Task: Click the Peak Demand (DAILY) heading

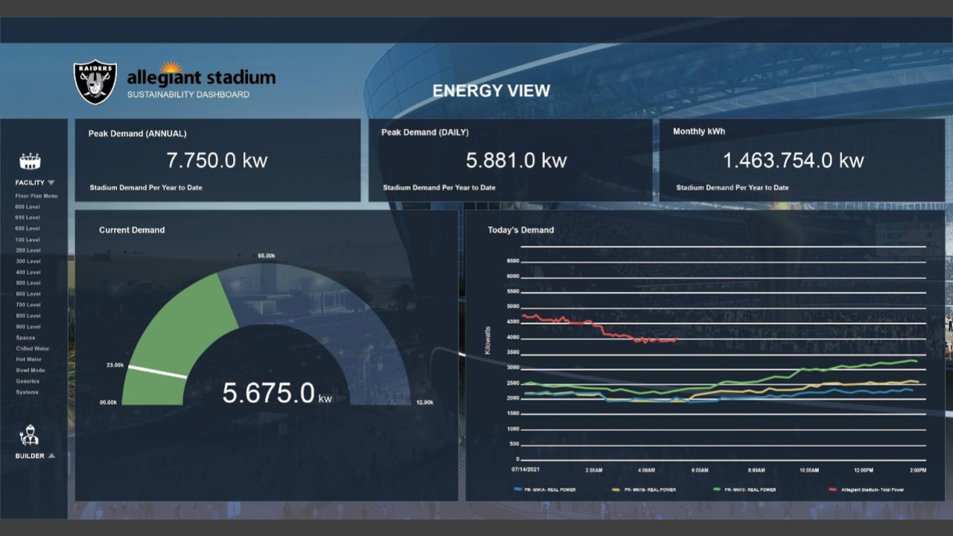Action: pyautogui.click(x=425, y=133)
